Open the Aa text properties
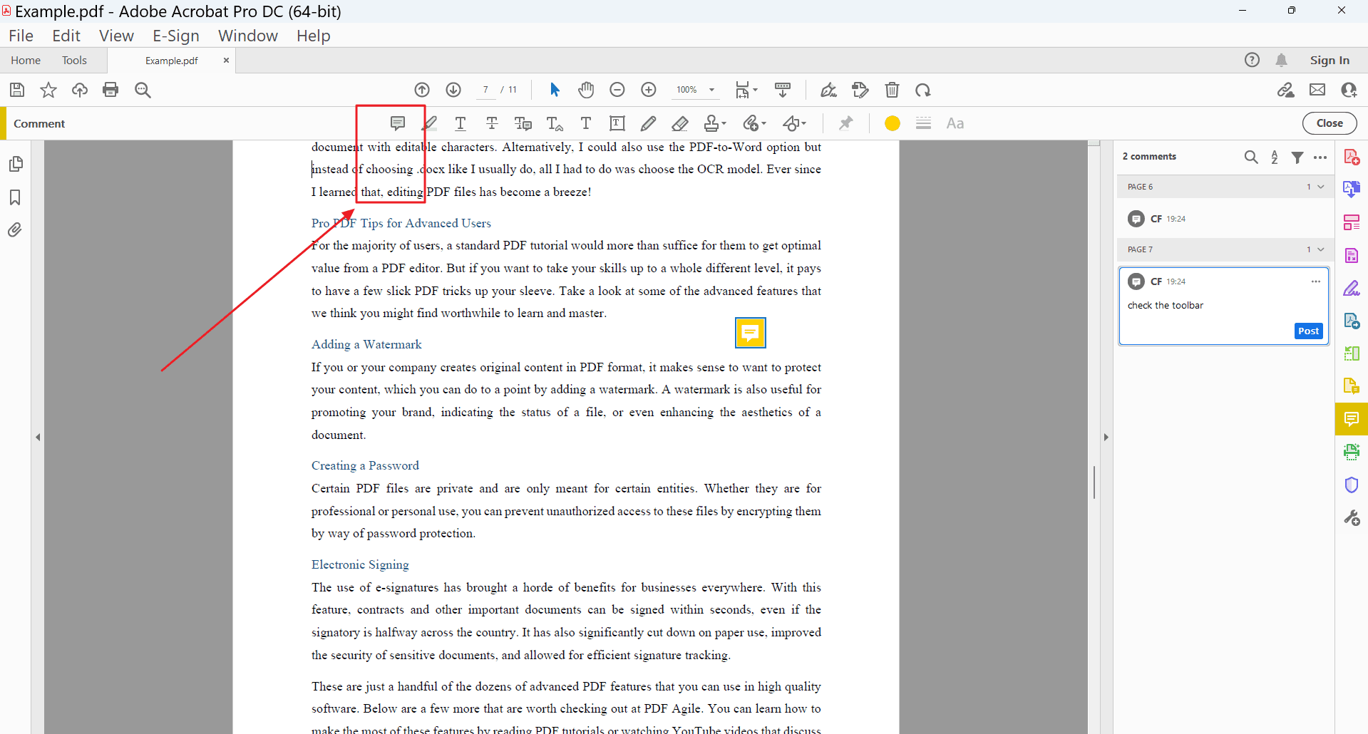The image size is (1368, 734). tap(955, 123)
